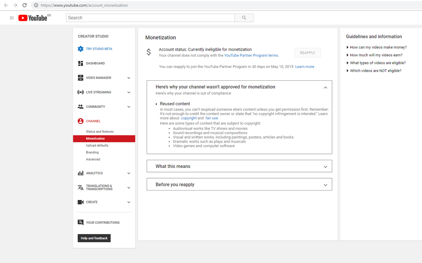Select the Monetization sidebar item
The height and width of the screenshot is (263, 422).
pyautogui.click(x=104, y=139)
